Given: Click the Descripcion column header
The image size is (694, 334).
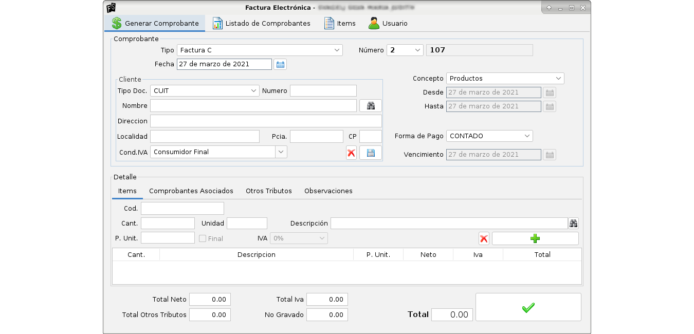Looking at the screenshot, I should [x=256, y=254].
